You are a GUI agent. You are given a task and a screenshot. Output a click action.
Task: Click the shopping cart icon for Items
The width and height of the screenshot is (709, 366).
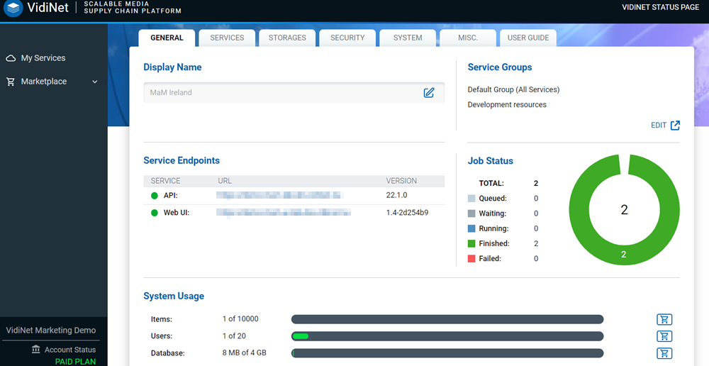(x=664, y=319)
